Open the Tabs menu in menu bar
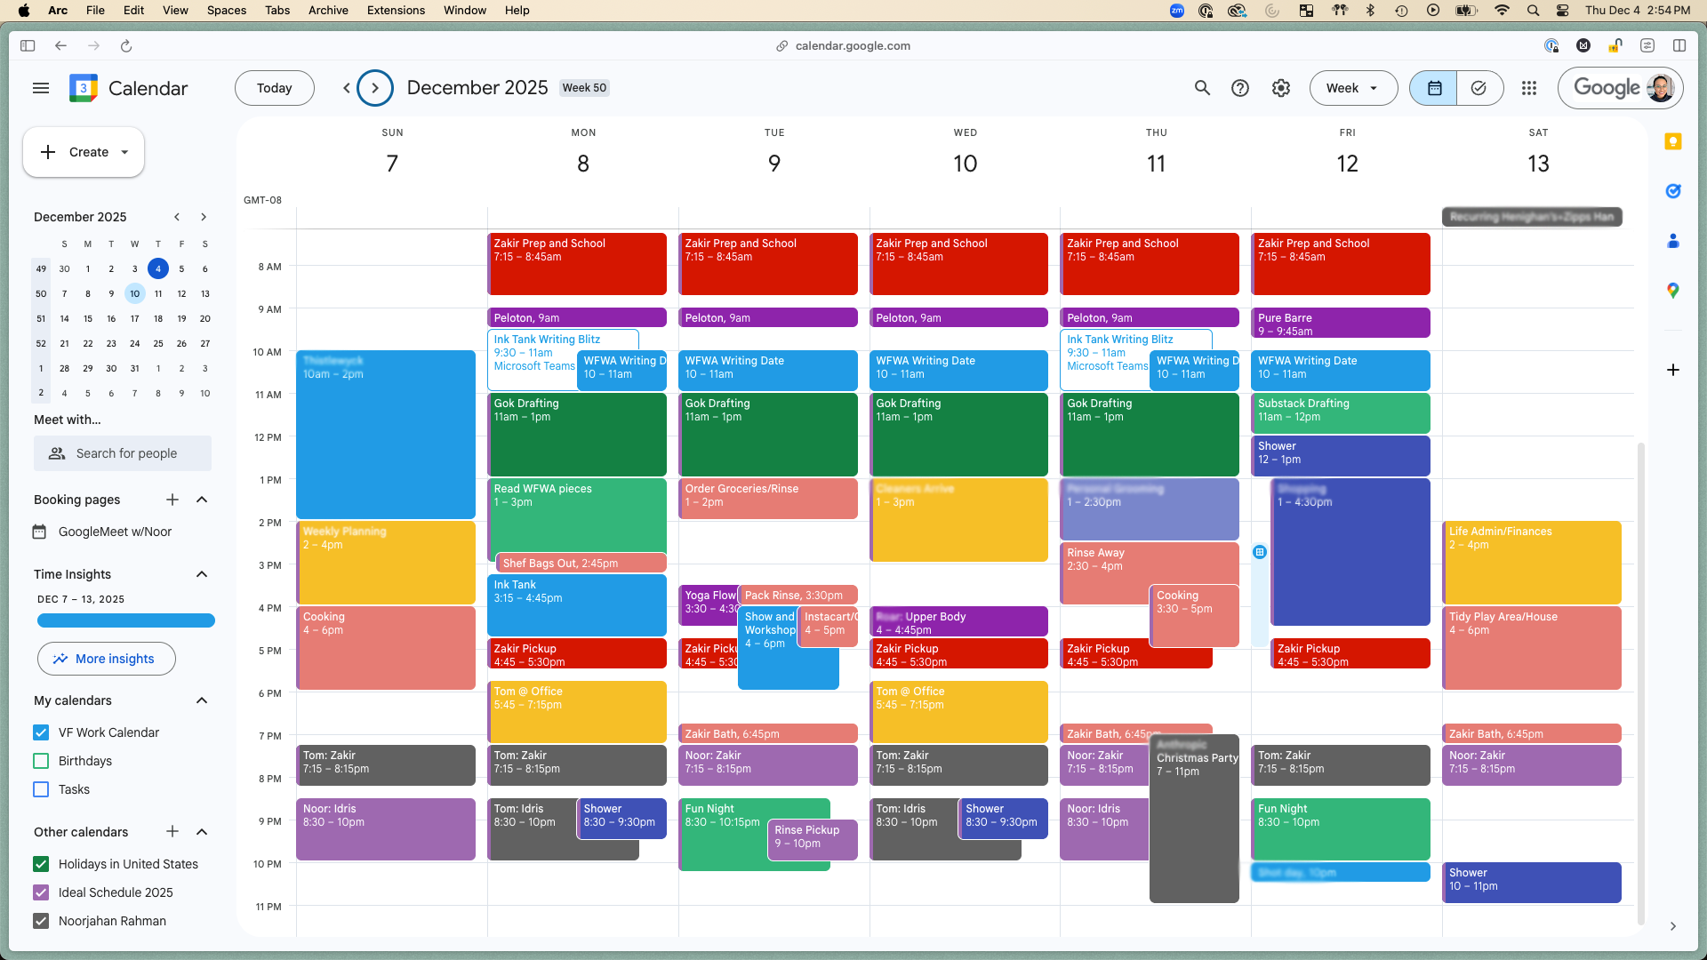Screen dimensions: 1707x960 pos(277,11)
